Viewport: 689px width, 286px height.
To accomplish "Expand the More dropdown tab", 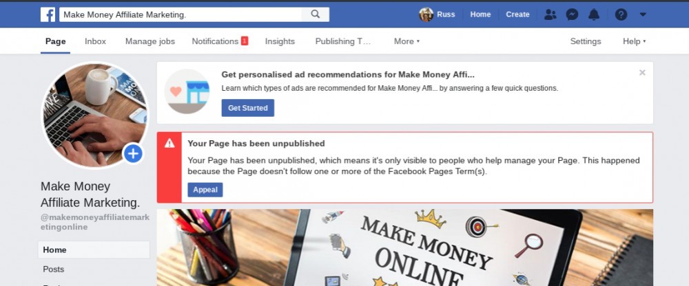I will (407, 41).
